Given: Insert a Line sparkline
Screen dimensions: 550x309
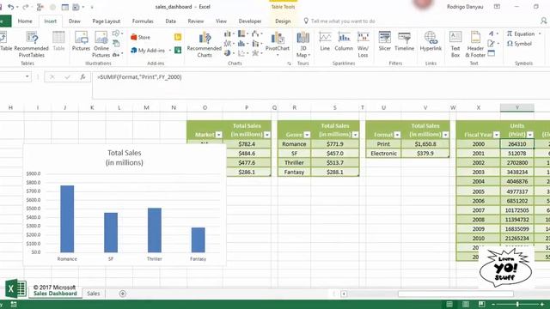Looking at the screenshot, I should click(325, 41).
